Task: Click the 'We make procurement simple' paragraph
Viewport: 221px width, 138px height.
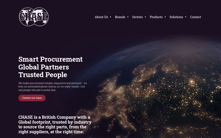Action: click(53, 86)
